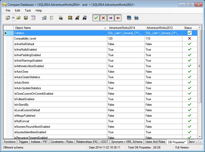
Task: Select the Compatibility Level row
Action: click(51, 38)
